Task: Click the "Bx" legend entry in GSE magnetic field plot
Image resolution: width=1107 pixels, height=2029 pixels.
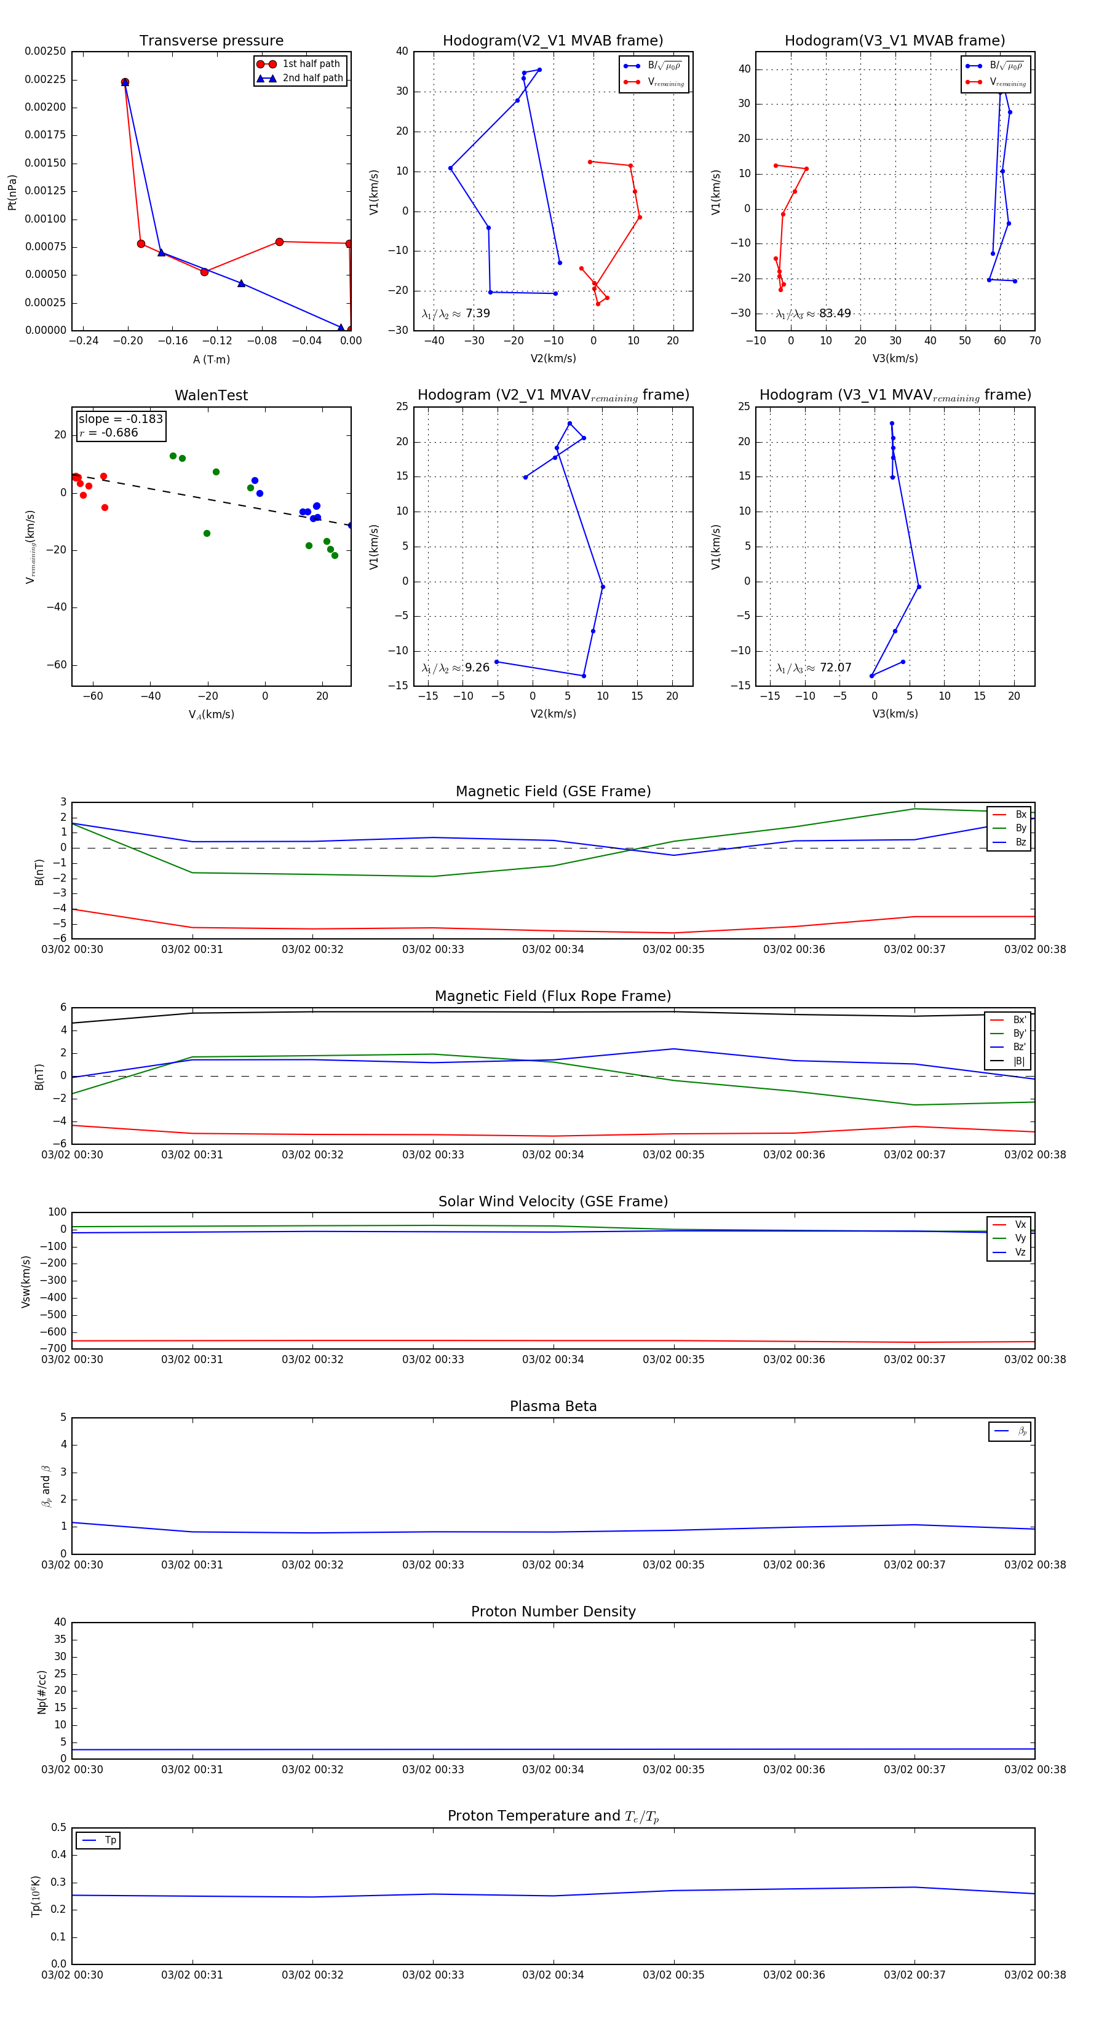Action: [x=1009, y=815]
